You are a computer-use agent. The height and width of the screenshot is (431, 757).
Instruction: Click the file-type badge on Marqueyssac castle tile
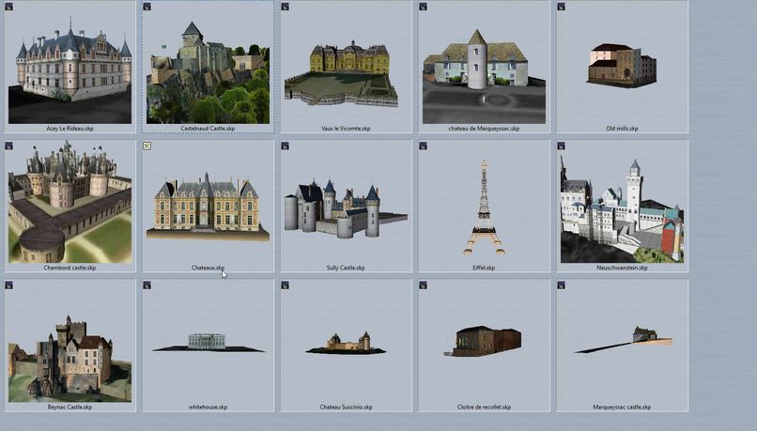point(561,285)
